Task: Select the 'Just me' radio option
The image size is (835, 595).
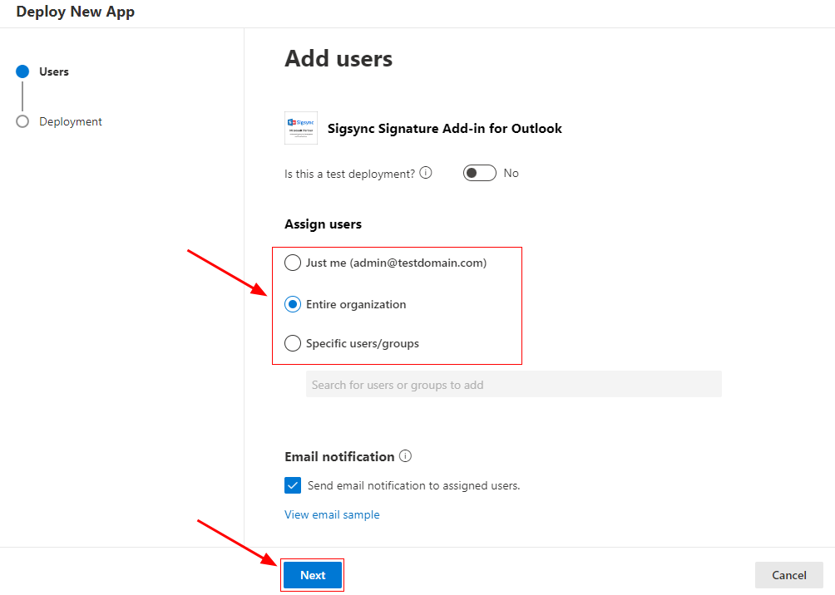Action: click(x=293, y=263)
